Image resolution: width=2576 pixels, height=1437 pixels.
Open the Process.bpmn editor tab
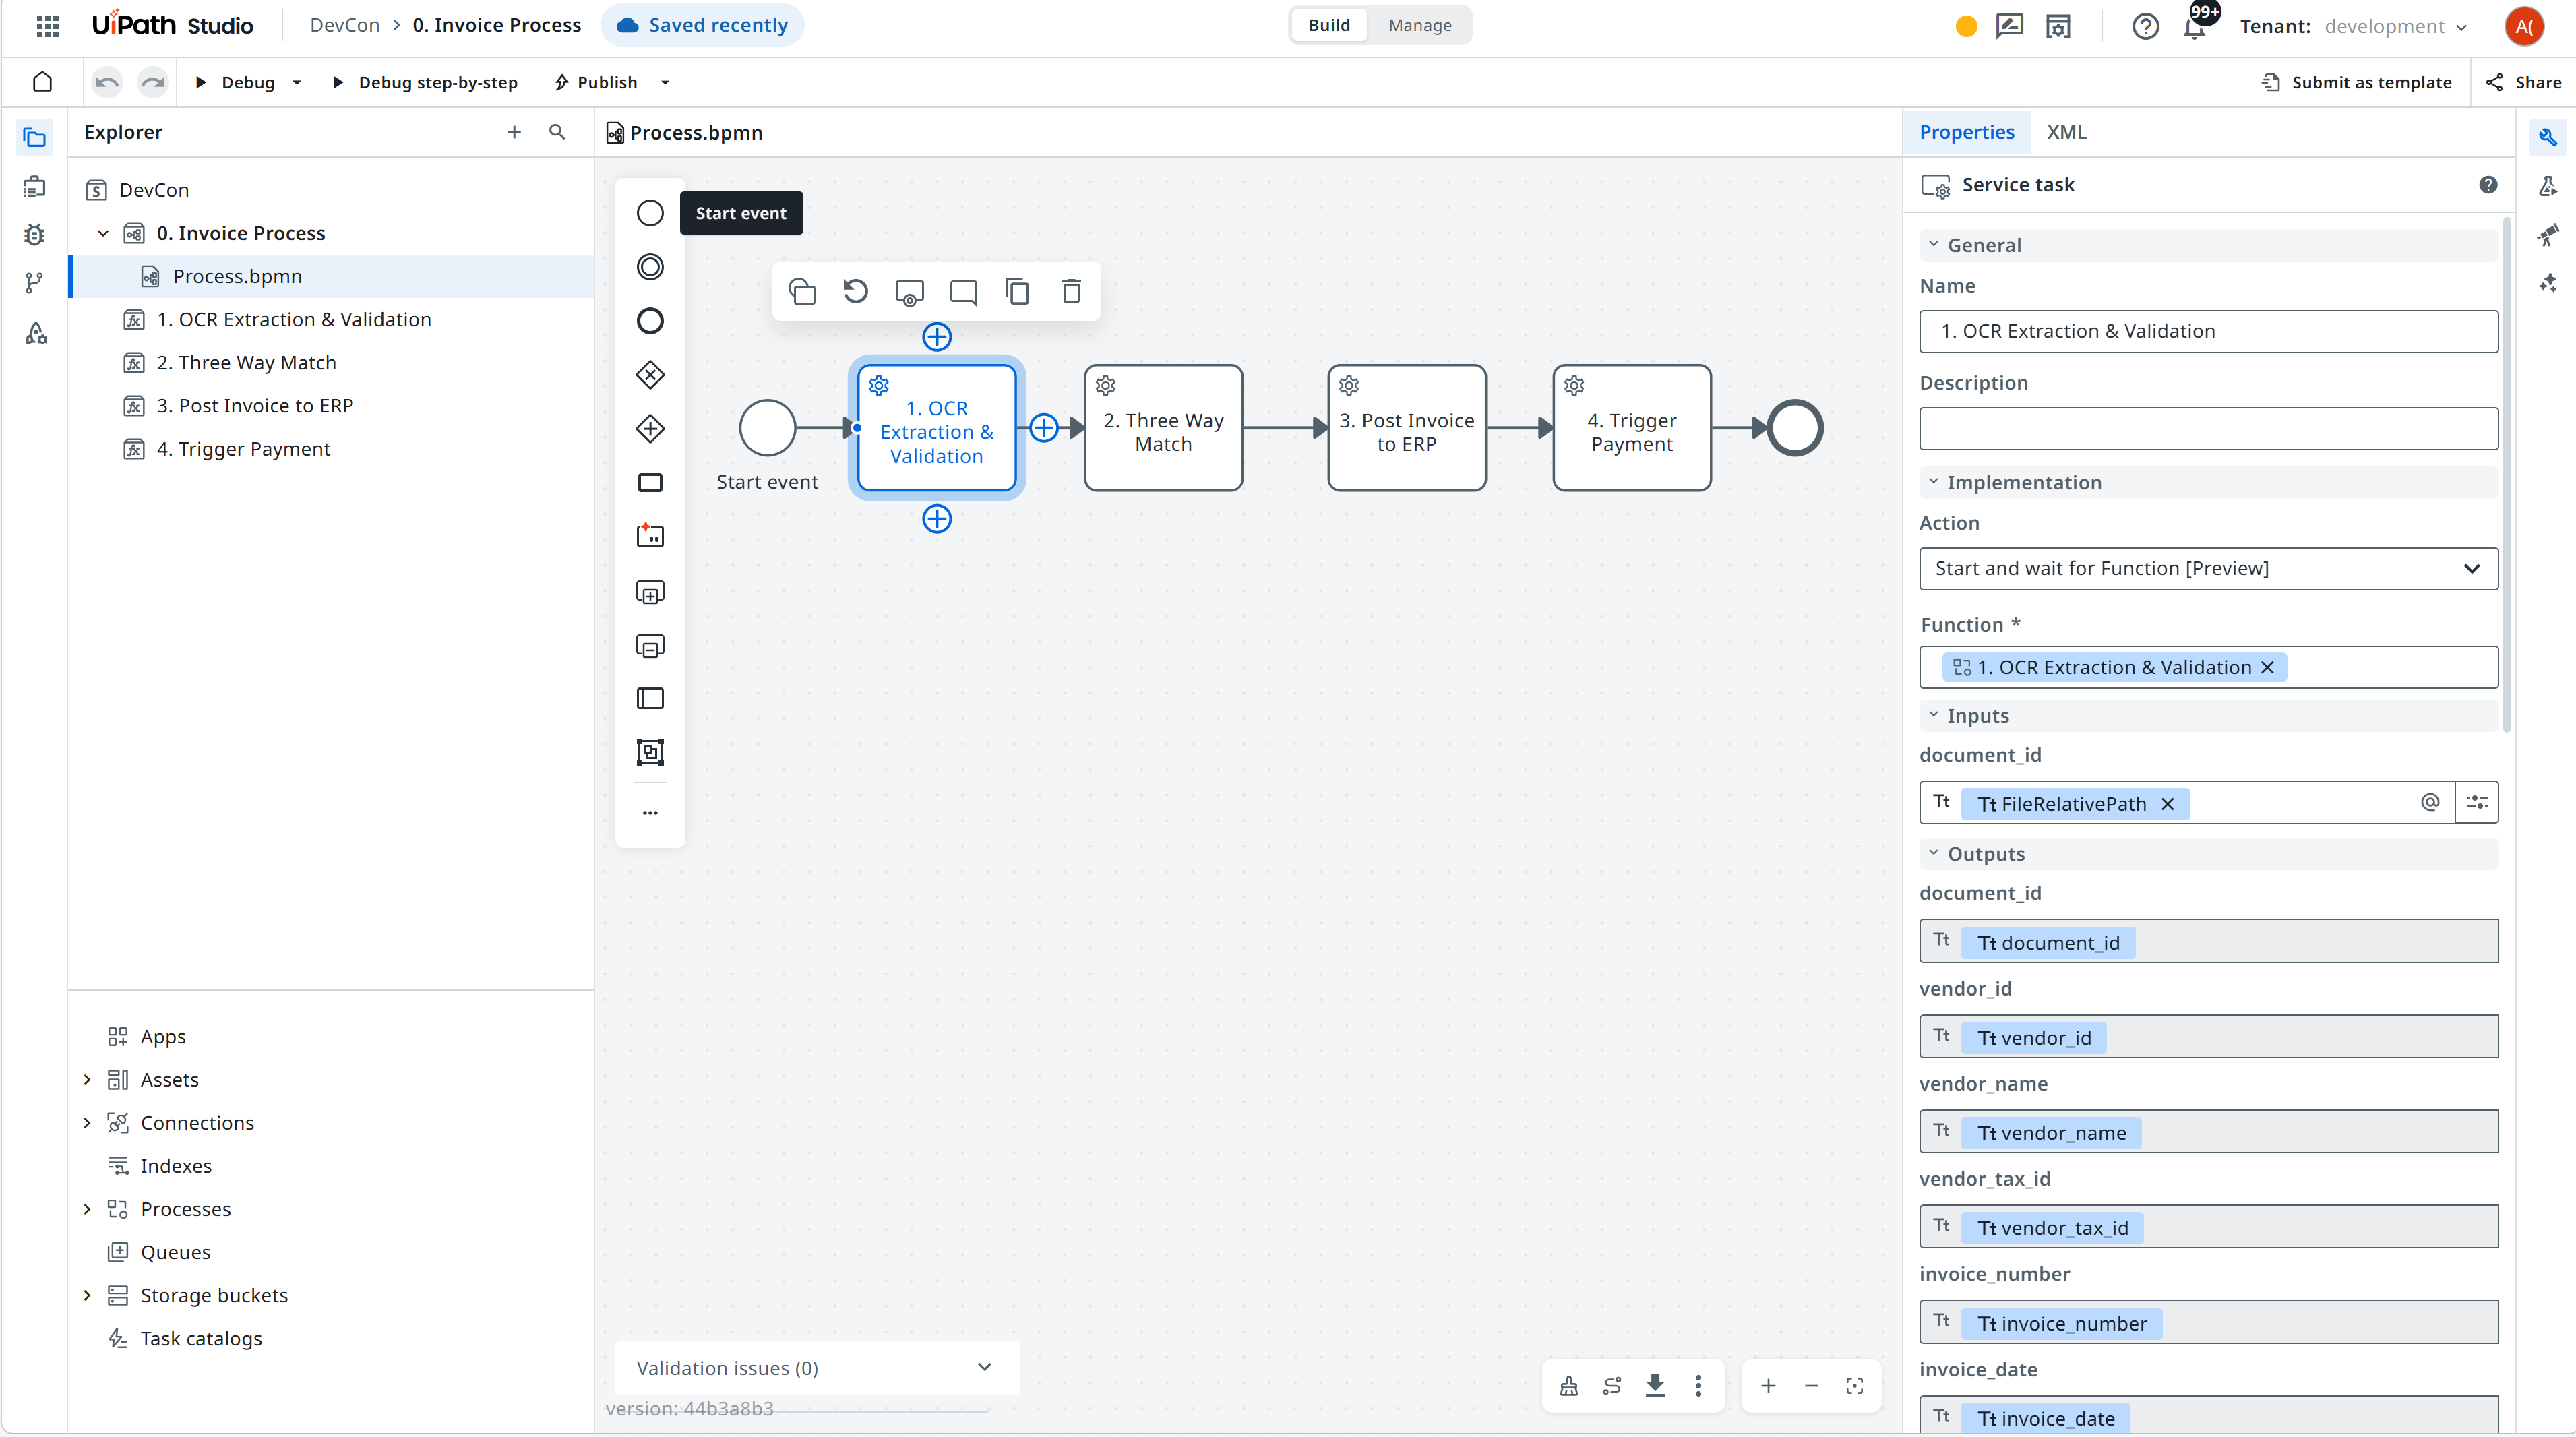coord(685,133)
